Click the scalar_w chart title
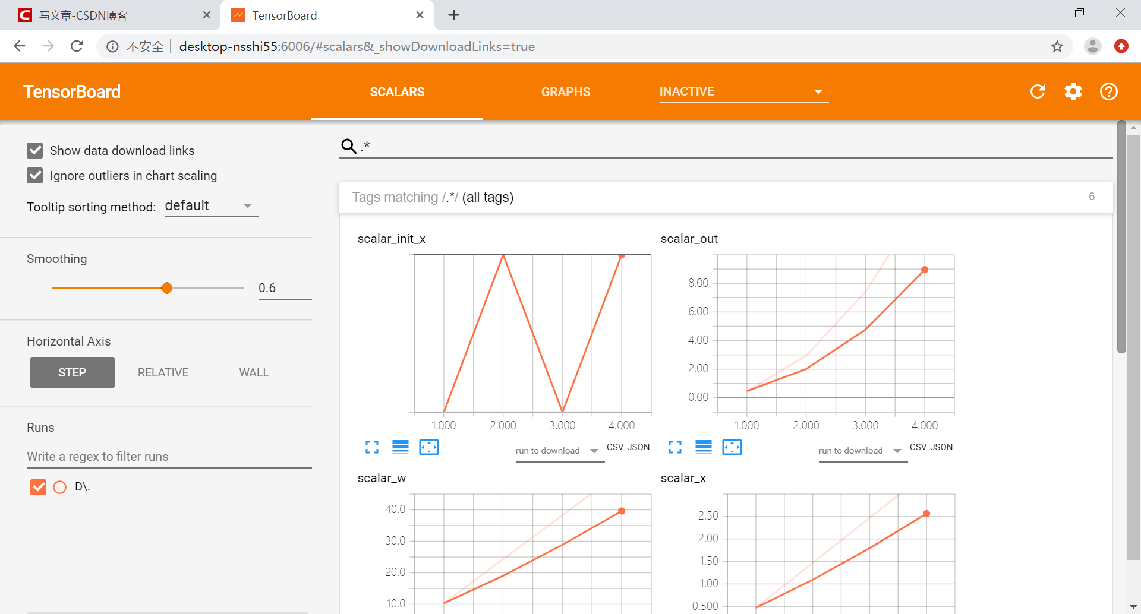1141x614 pixels. point(382,478)
